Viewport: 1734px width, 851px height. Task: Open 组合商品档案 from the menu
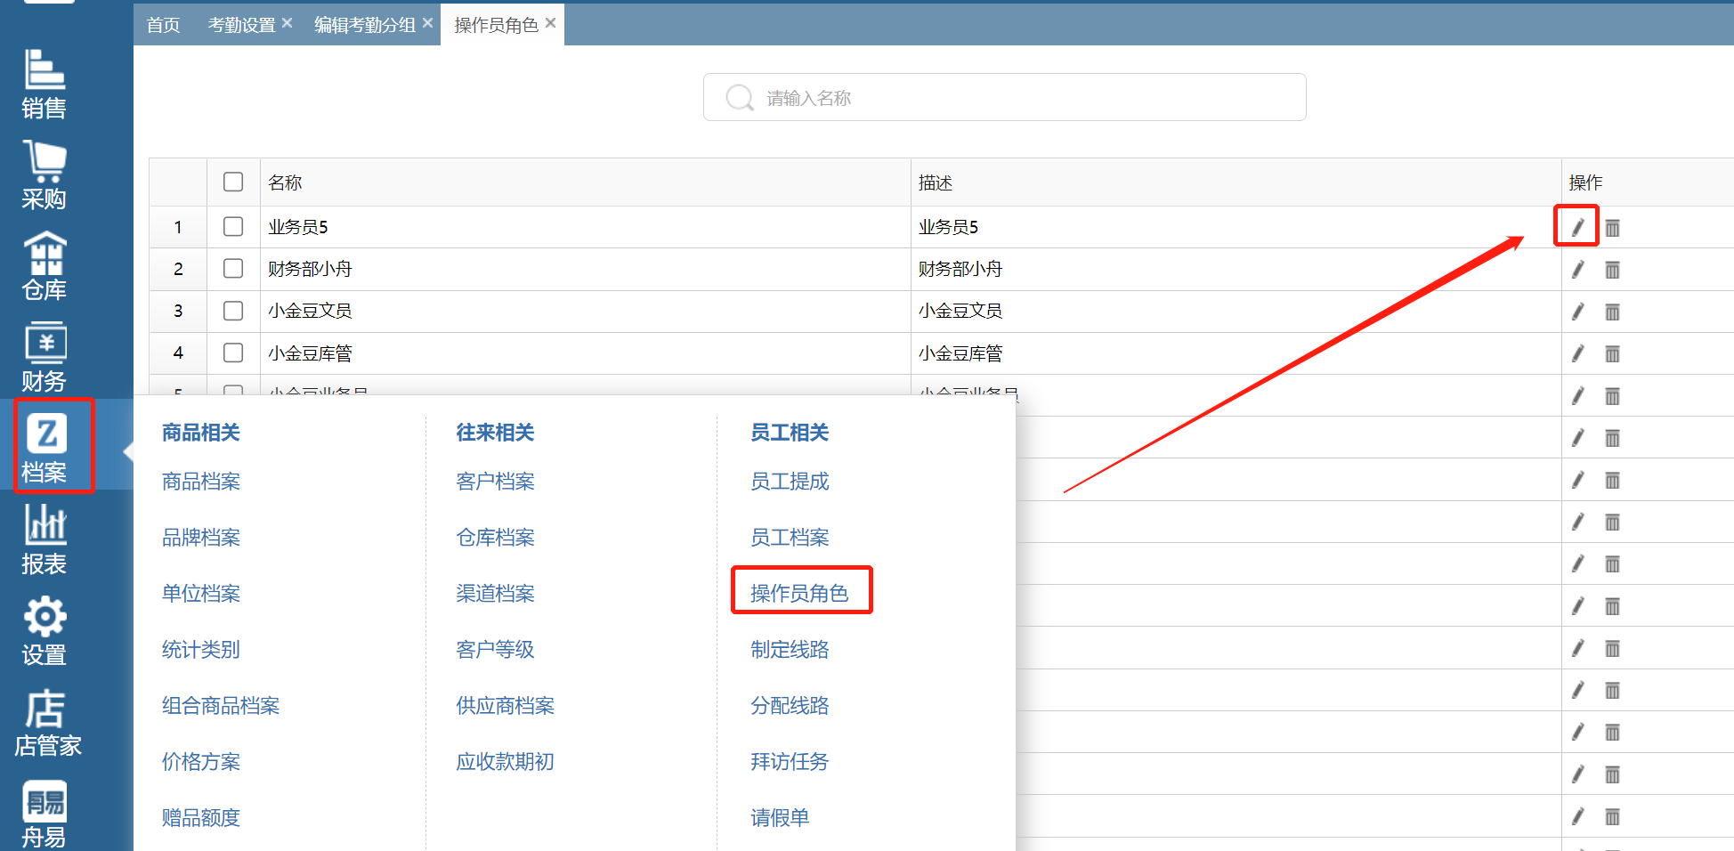221,706
